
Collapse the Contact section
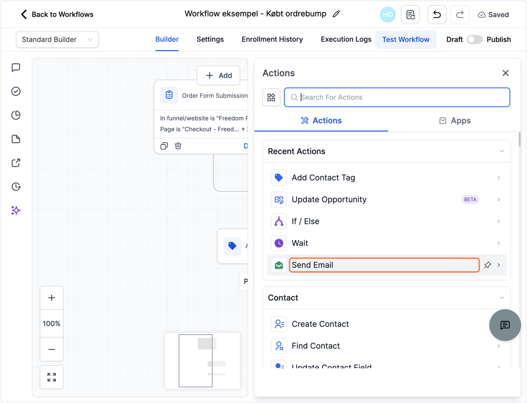502,298
